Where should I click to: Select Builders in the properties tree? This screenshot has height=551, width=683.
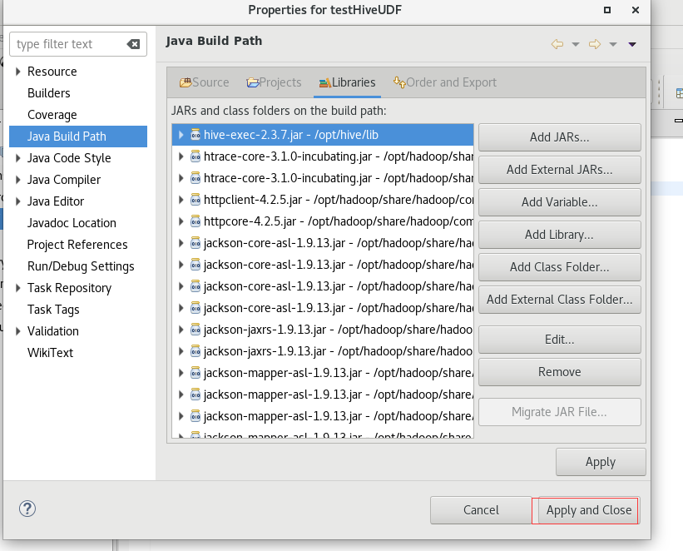(49, 93)
